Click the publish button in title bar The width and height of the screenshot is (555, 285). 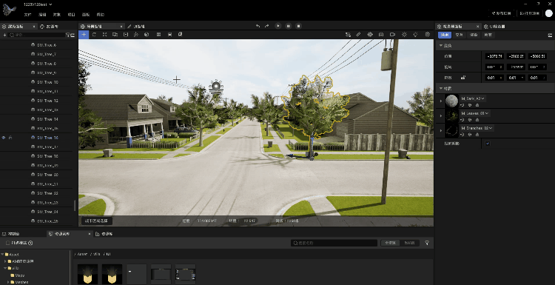[501, 13]
